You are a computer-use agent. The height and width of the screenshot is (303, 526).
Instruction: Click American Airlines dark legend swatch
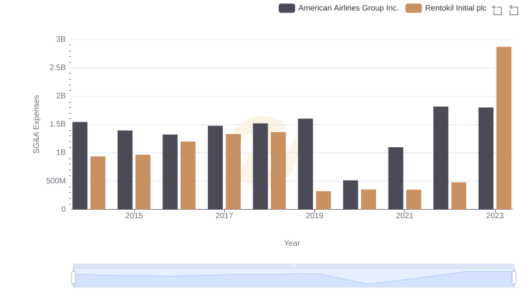pos(287,8)
